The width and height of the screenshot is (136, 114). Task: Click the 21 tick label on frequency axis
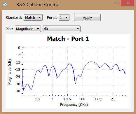click(113, 99)
